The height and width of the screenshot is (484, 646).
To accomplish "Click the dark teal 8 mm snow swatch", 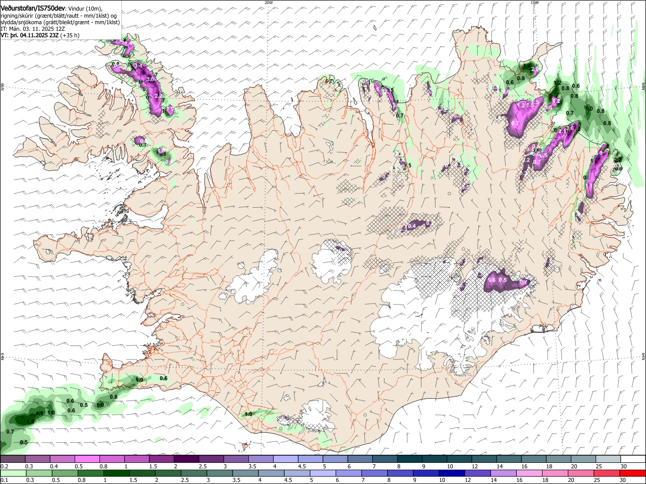I will [x=409, y=459].
